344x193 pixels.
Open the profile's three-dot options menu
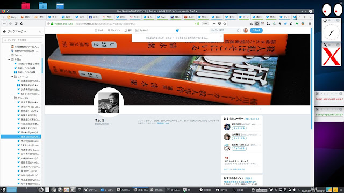(261, 109)
